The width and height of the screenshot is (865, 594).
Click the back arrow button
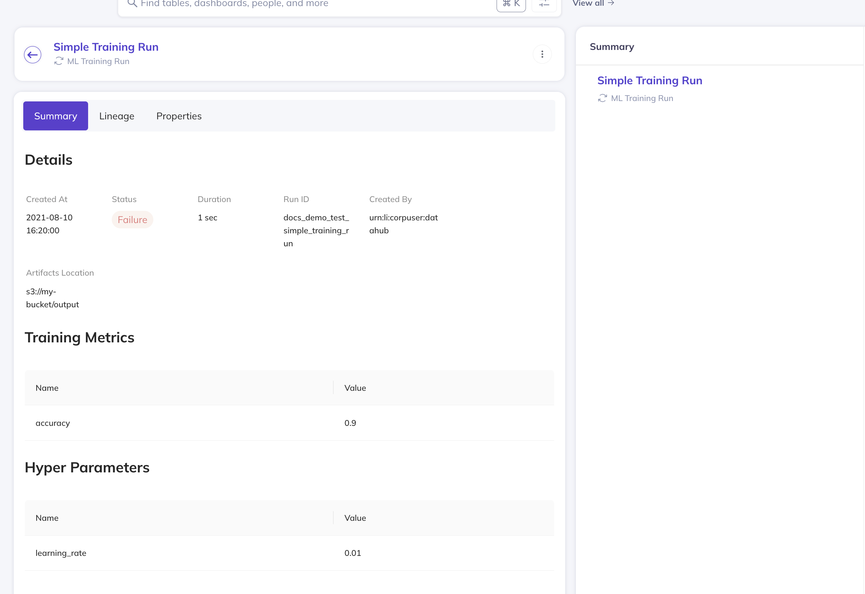(33, 55)
